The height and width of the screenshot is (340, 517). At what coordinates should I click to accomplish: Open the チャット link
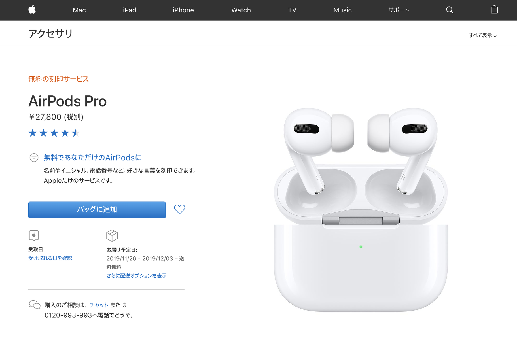99,305
